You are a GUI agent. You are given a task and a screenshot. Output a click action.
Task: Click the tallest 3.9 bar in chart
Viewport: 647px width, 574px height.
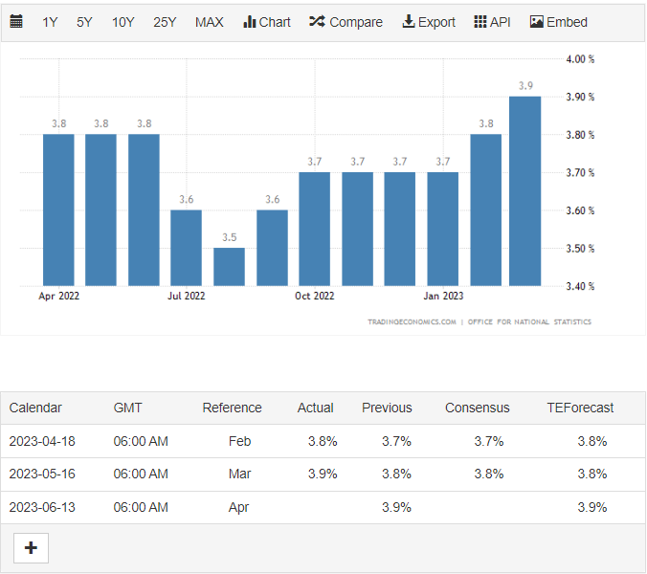coord(524,191)
